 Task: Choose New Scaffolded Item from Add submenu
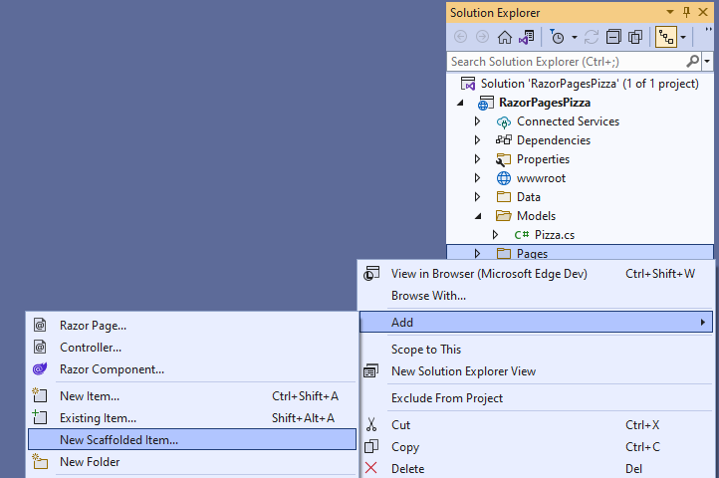pyautogui.click(x=120, y=439)
